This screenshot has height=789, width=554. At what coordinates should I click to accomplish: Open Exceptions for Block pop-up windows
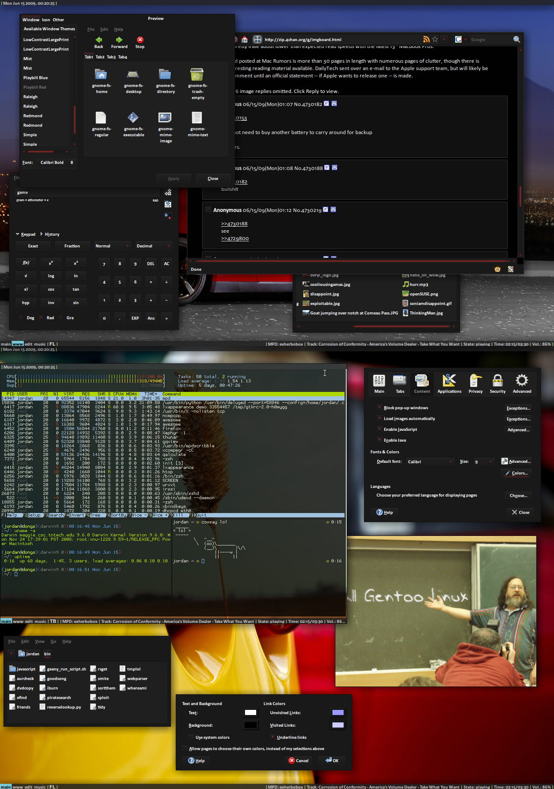tap(518, 408)
